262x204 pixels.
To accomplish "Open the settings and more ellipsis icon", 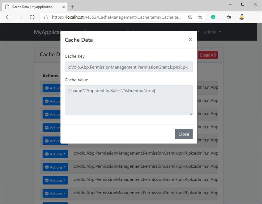I will [254, 17].
